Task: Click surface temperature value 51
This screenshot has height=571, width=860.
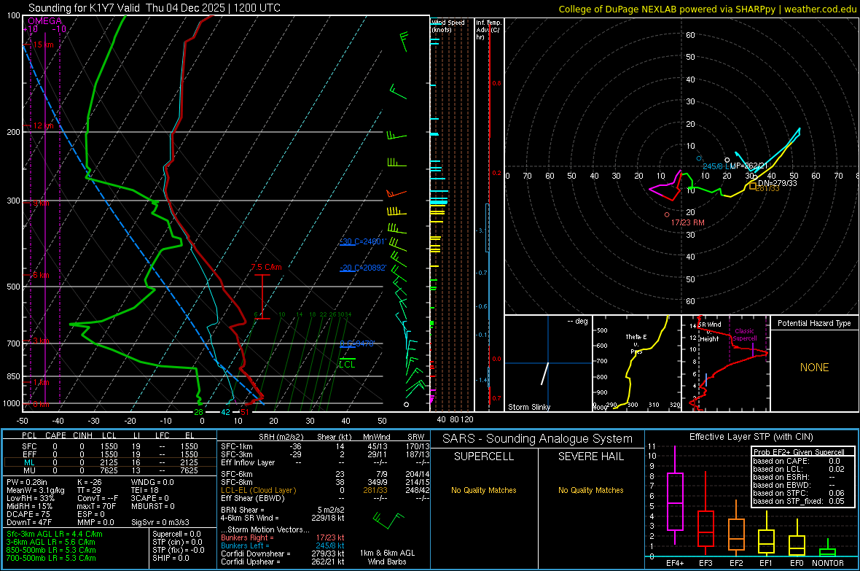Action: (x=244, y=412)
